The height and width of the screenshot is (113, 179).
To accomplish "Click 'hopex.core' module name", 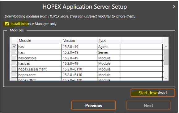I will [27, 75].
